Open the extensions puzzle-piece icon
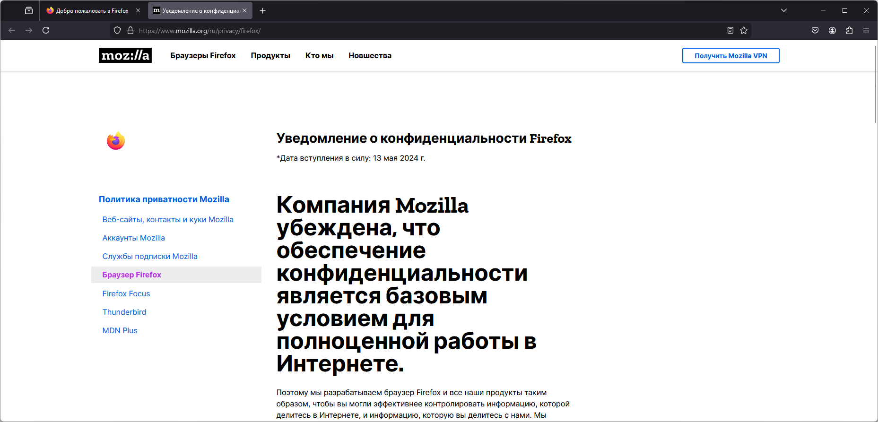878x422 pixels. pos(849,30)
